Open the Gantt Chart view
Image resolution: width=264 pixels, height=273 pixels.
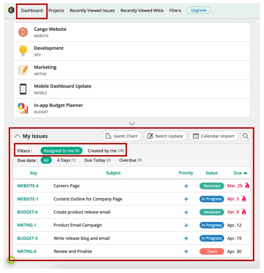[121, 136]
